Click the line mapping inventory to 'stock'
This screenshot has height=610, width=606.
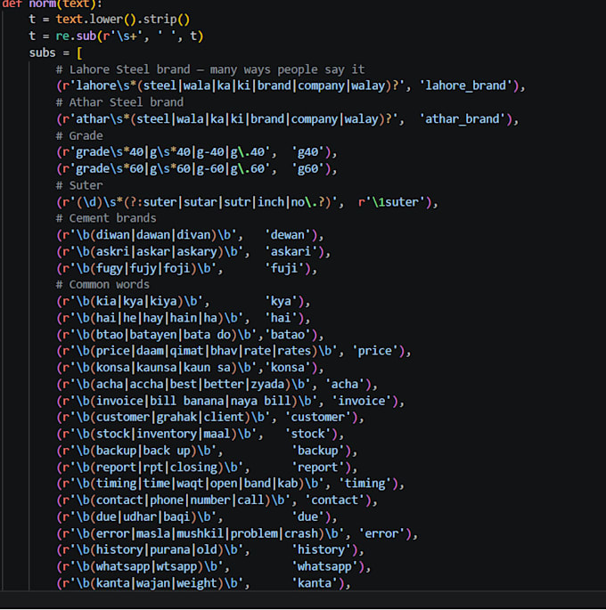point(200,435)
